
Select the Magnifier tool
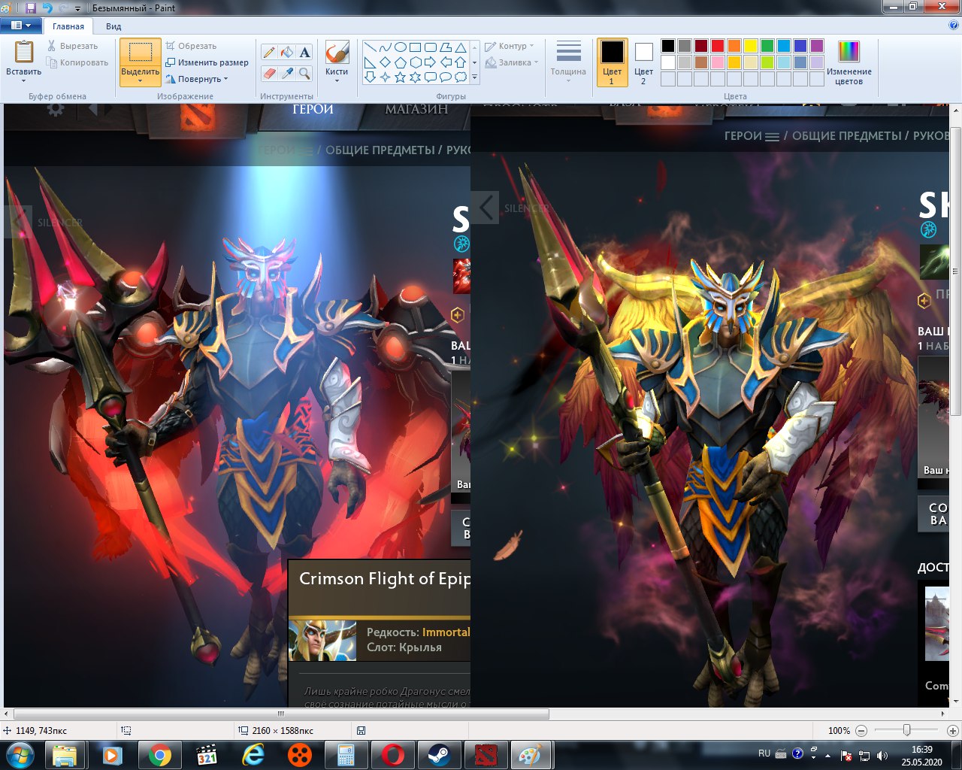point(304,73)
